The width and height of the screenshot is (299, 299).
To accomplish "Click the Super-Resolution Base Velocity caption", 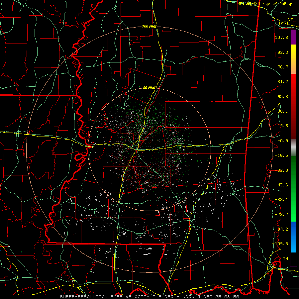I will pos(149,297).
